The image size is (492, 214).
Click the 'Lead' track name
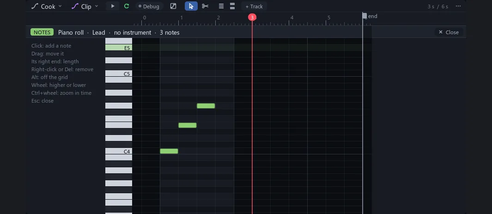[98, 32]
